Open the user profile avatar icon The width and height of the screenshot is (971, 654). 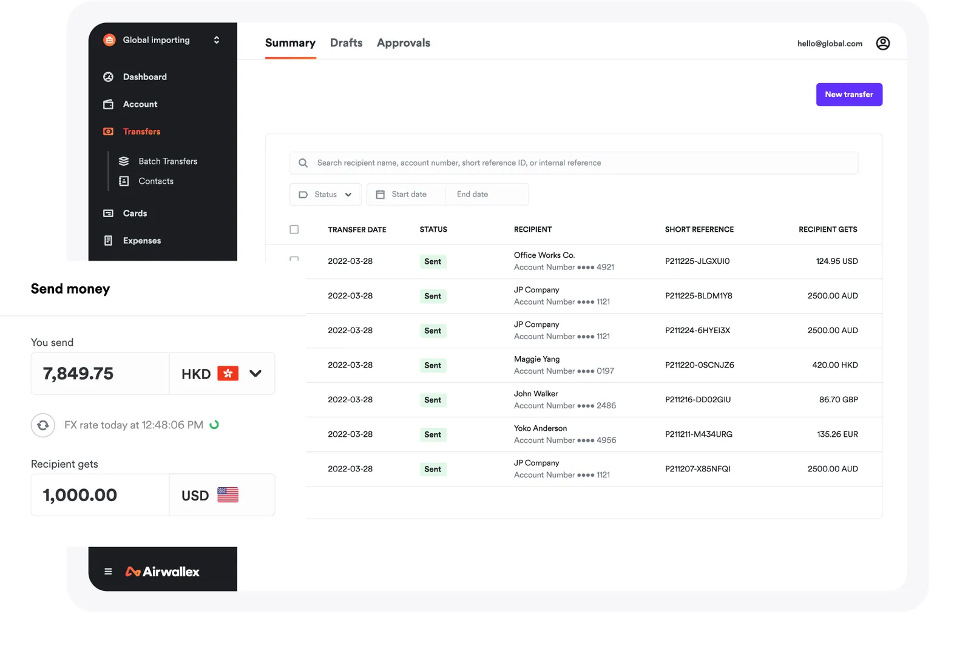(883, 43)
